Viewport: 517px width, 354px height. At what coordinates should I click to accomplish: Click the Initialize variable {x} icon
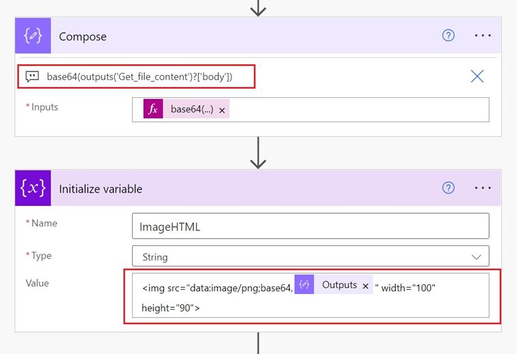click(x=33, y=188)
